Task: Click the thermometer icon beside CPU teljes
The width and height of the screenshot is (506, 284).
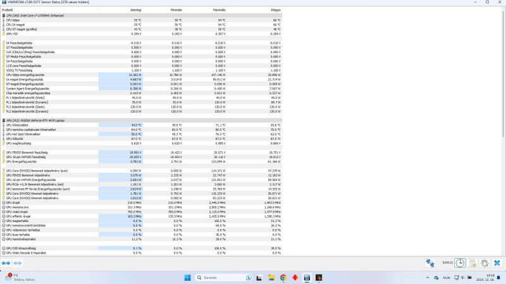Action: pyautogui.click(x=4, y=20)
